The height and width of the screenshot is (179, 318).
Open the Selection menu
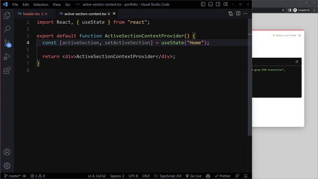coord(41,4)
